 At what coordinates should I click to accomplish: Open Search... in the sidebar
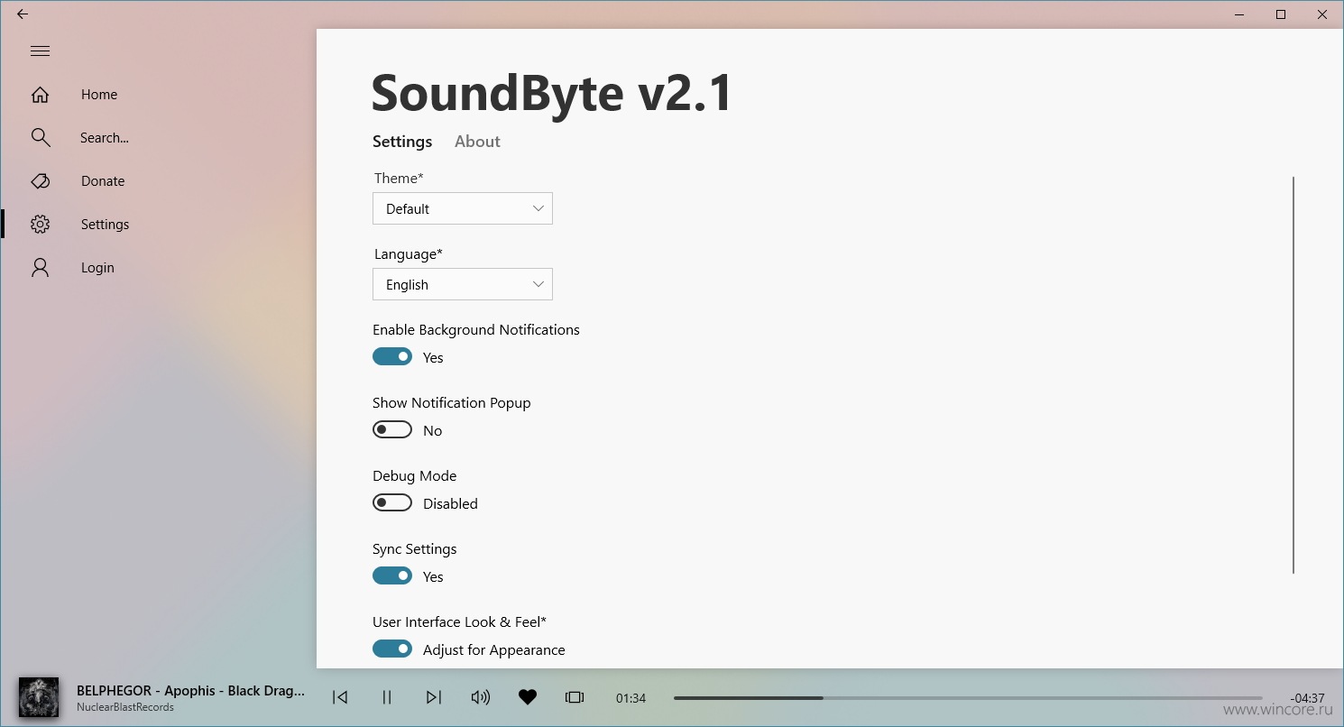click(x=105, y=138)
